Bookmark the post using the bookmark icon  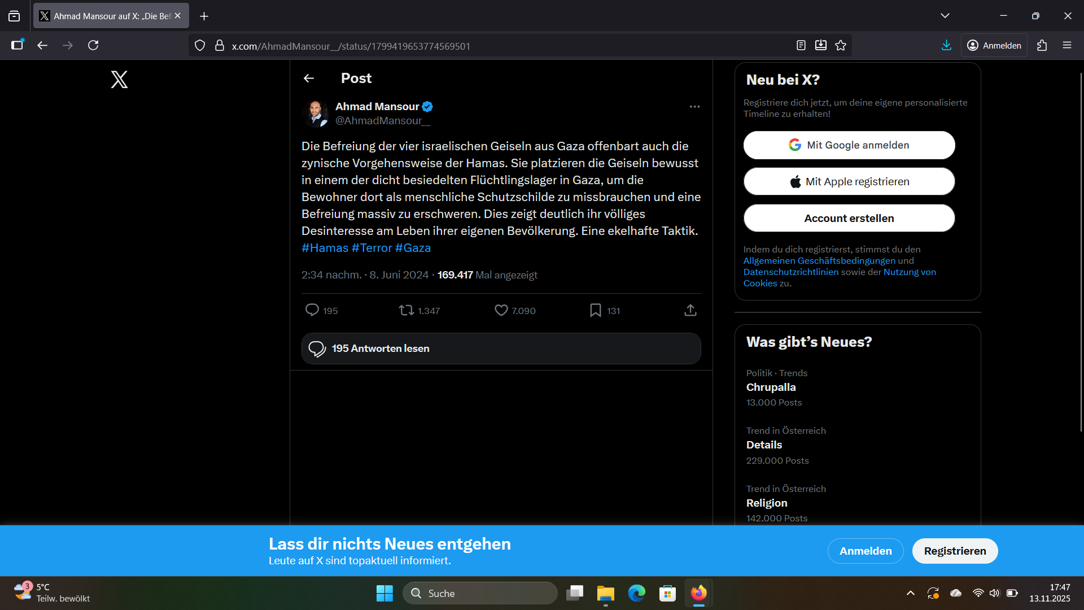pyautogui.click(x=595, y=310)
